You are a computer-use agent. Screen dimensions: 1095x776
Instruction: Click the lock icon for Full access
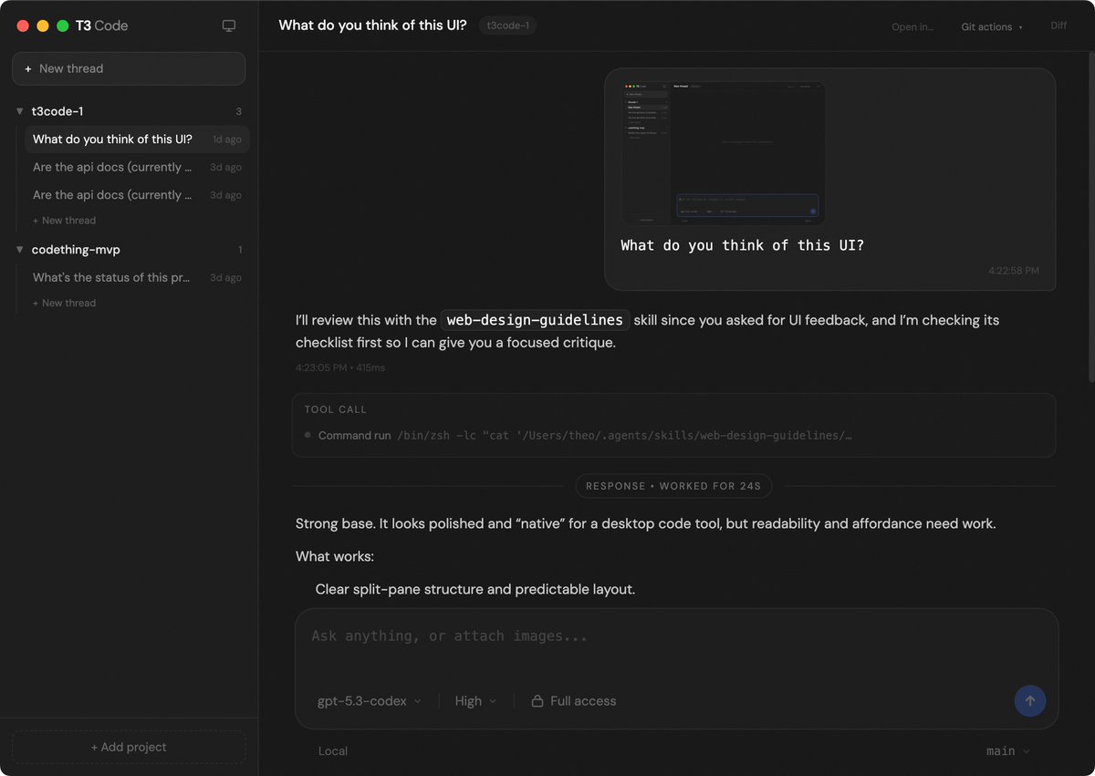(x=537, y=701)
